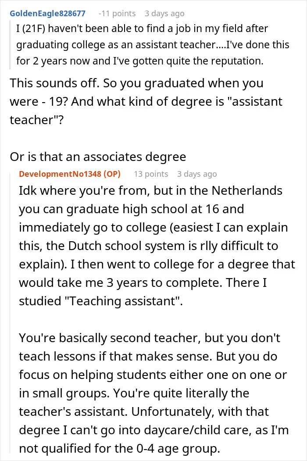
Task: Click the word "Netherlands" in the reply
Action: coord(247,190)
